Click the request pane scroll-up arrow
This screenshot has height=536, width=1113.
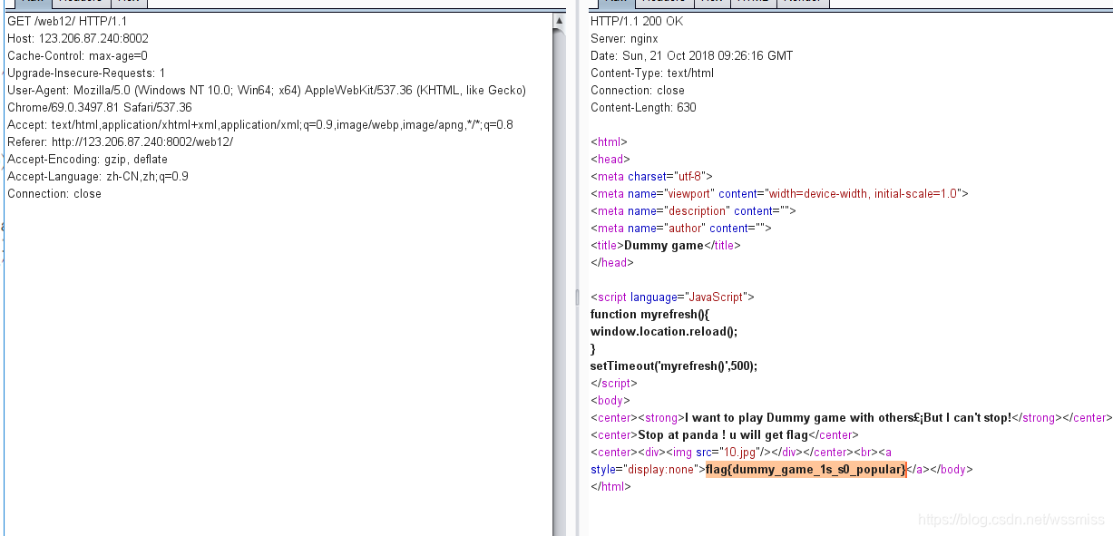(x=560, y=20)
